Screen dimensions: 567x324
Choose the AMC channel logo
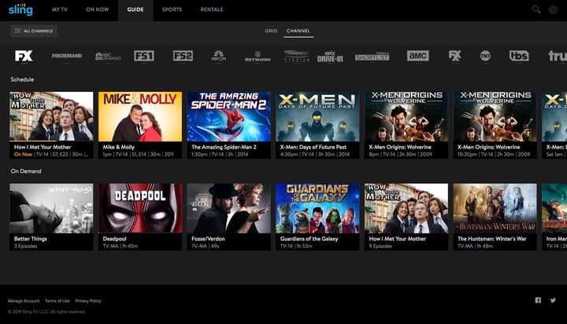point(417,56)
